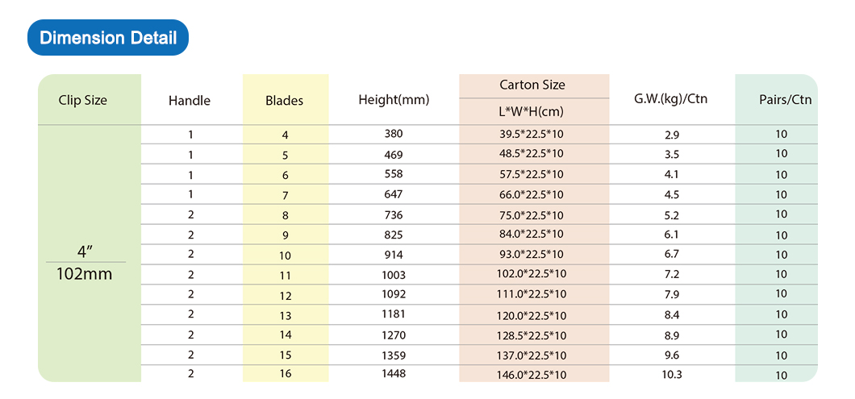Viewport: 855px width, 399px height.
Task: Click the 102mm clip size label
Action: point(84,274)
